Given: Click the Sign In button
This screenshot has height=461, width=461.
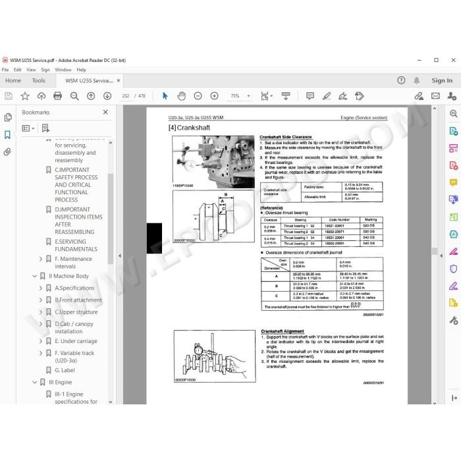Looking at the screenshot, I should (x=442, y=80).
